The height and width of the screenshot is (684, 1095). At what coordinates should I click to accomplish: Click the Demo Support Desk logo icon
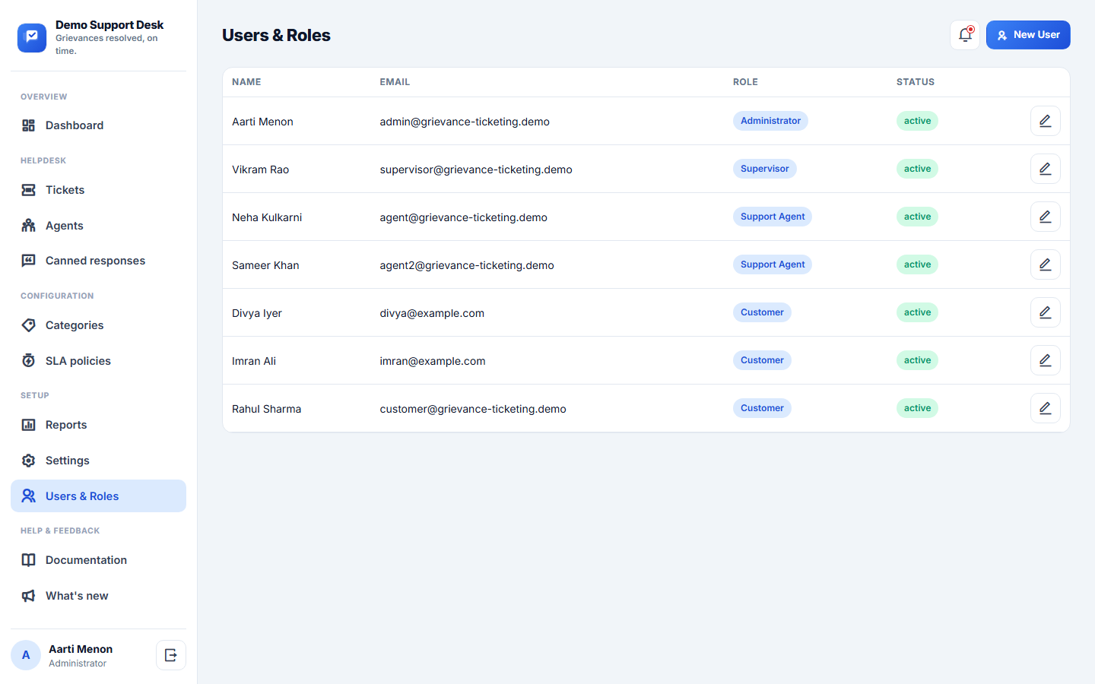(32, 37)
